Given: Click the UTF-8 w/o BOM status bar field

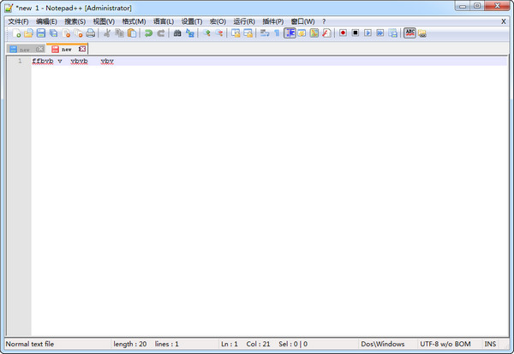Looking at the screenshot, I should point(444,344).
